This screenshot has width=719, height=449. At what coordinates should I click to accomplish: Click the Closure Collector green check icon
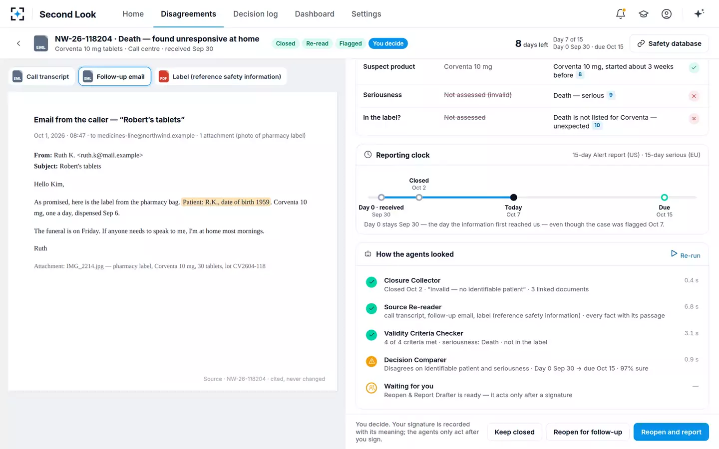click(x=371, y=282)
